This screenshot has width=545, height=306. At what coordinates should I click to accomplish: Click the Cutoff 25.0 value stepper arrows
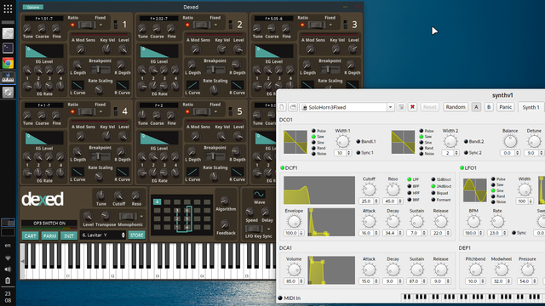(x=376, y=201)
